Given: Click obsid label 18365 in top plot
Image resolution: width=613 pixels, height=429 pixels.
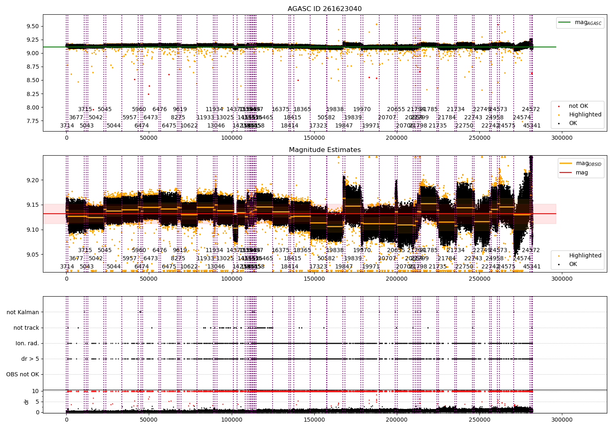Looking at the screenshot, I should coord(302,109).
